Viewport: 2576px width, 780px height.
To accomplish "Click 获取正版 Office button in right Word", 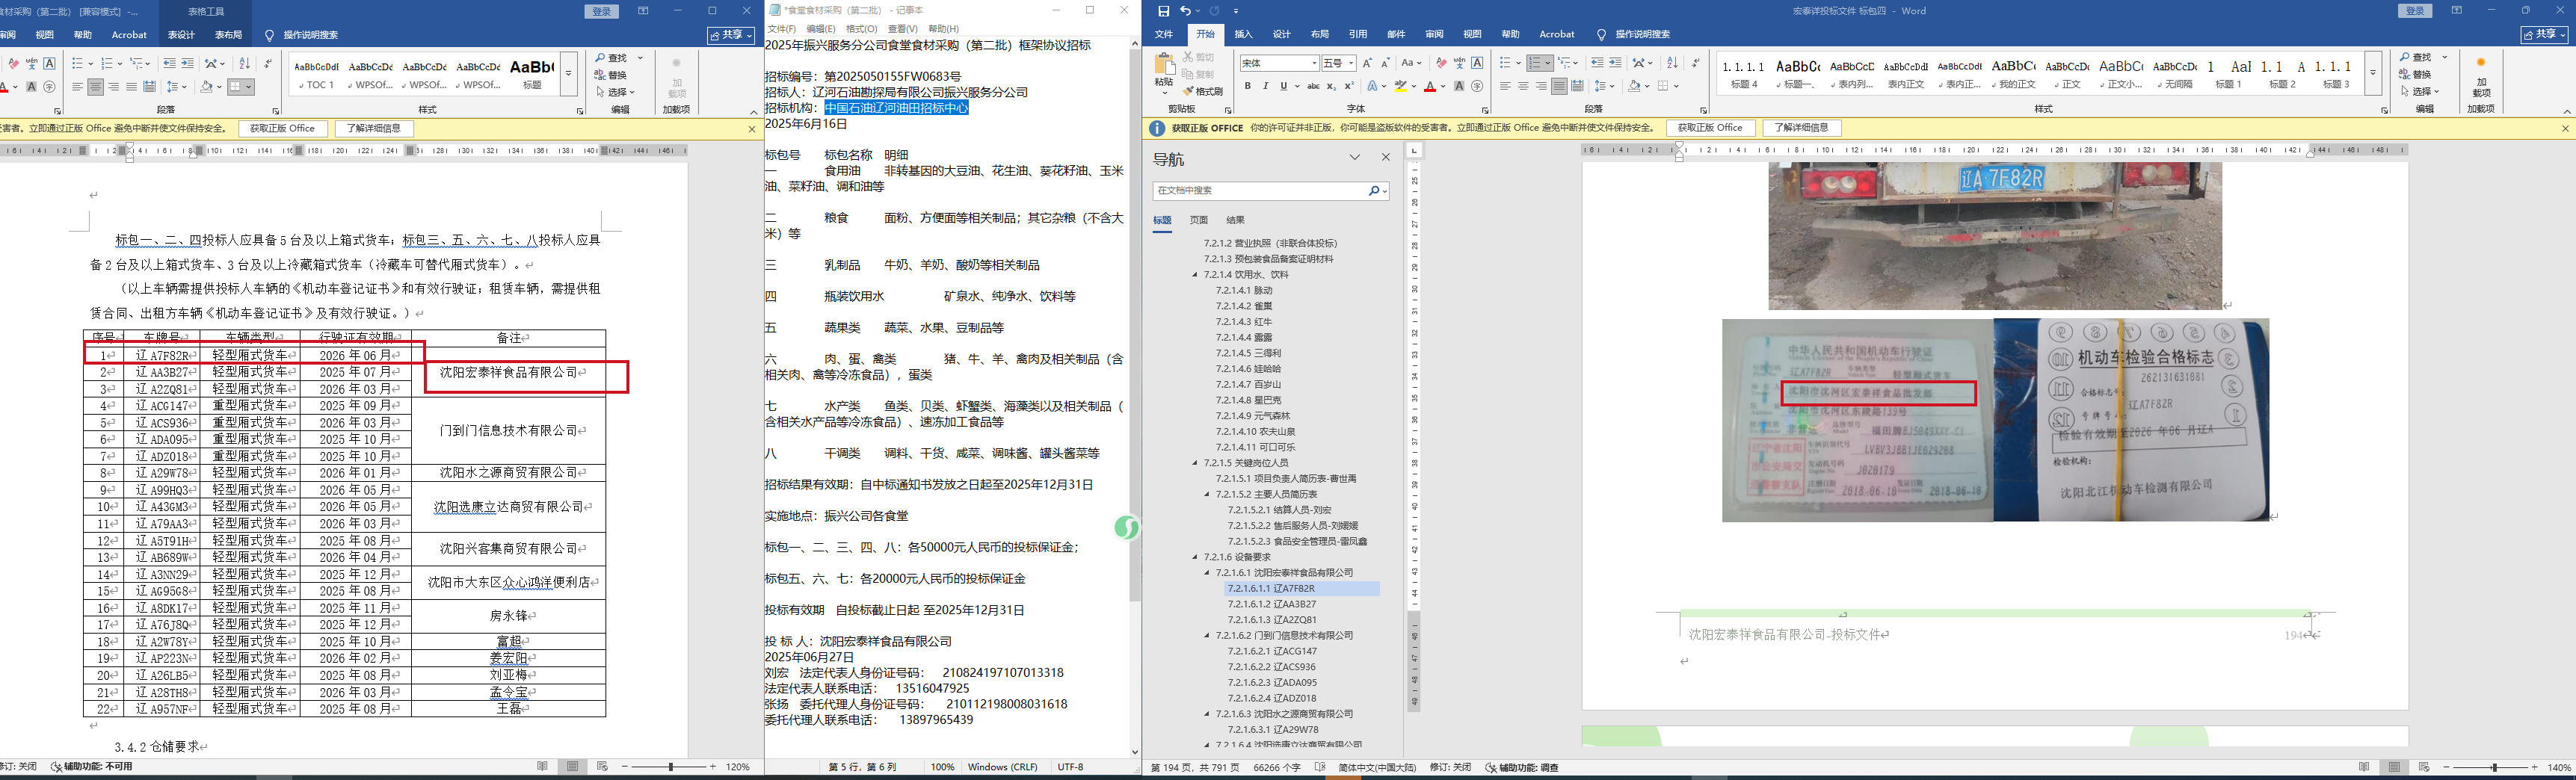I will click(1710, 128).
